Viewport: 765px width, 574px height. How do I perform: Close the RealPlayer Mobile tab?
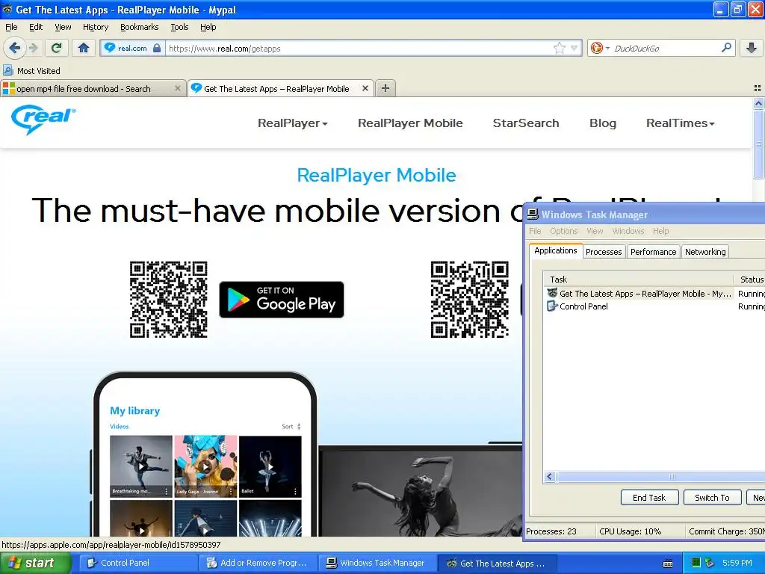point(365,88)
